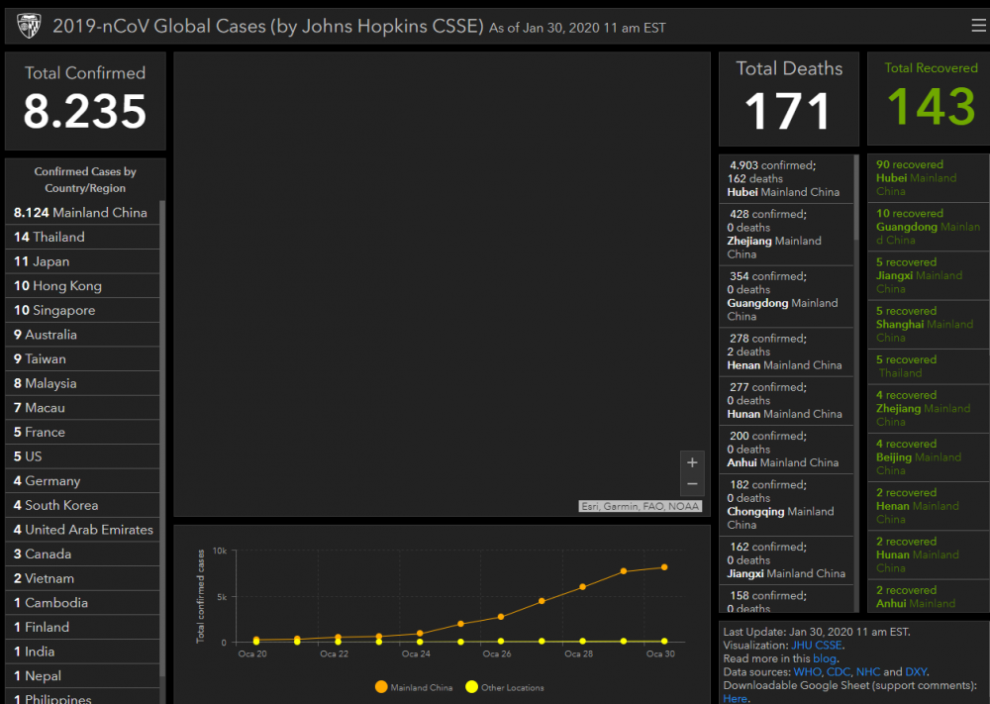Open the hamburger menu icon

(x=979, y=26)
